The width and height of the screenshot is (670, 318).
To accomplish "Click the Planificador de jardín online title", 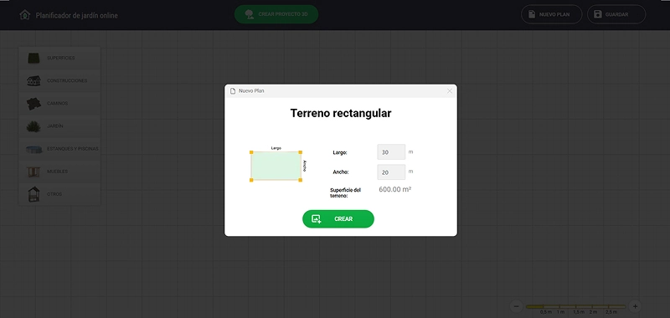I will [x=76, y=15].
